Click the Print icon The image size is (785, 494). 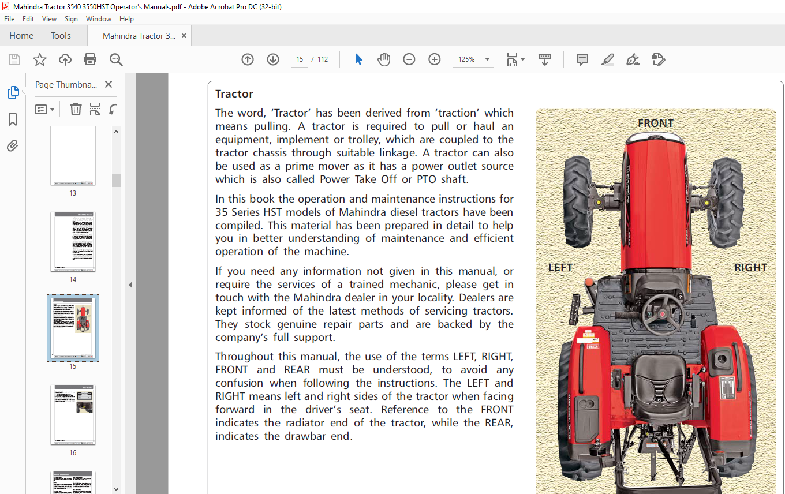(90, 59)
